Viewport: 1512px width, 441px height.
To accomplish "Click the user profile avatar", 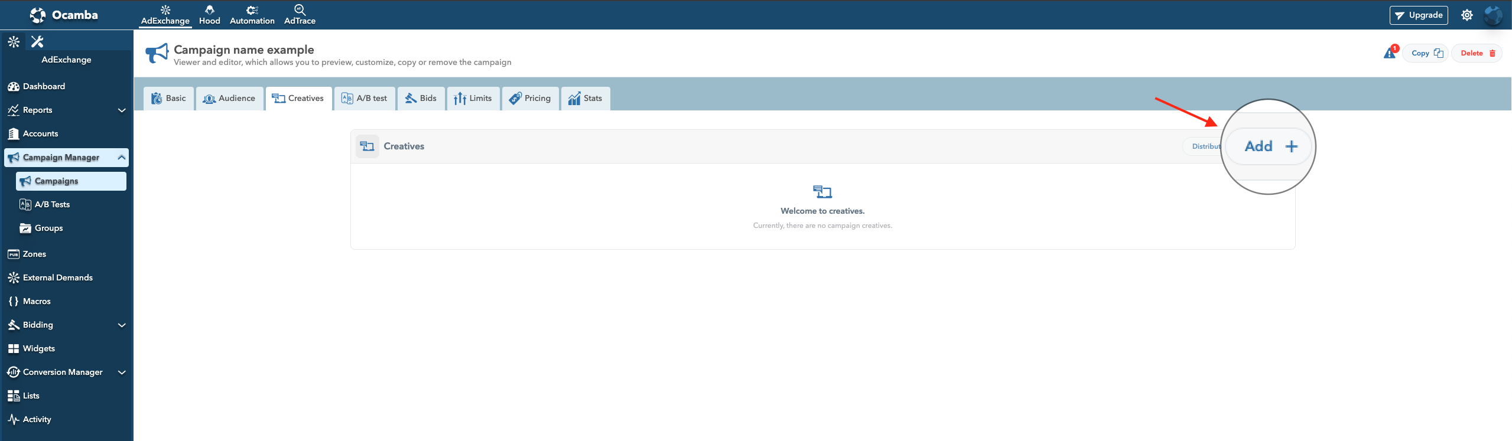I will point(1493,15).
